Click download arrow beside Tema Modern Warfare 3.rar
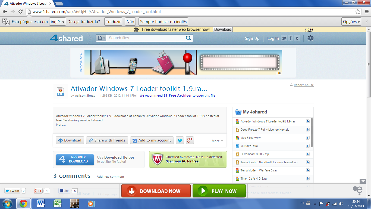This screenshot has width=371, height=209. pos(308,171)
